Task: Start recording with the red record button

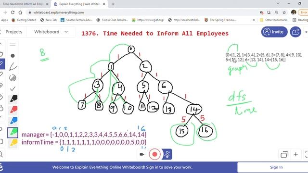Action: point(154,154)
